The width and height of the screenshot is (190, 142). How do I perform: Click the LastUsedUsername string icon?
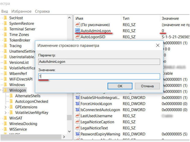pos(77,116)
